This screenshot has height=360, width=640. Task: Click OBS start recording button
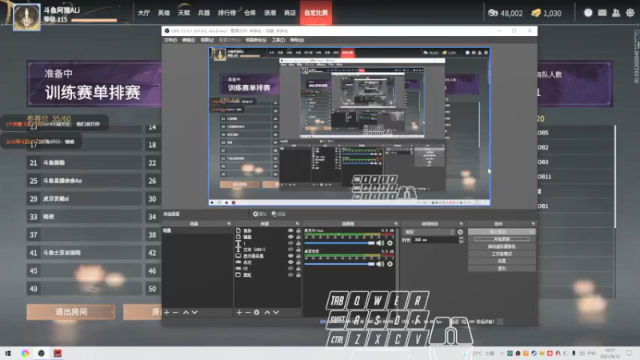[x=502, y=239]
